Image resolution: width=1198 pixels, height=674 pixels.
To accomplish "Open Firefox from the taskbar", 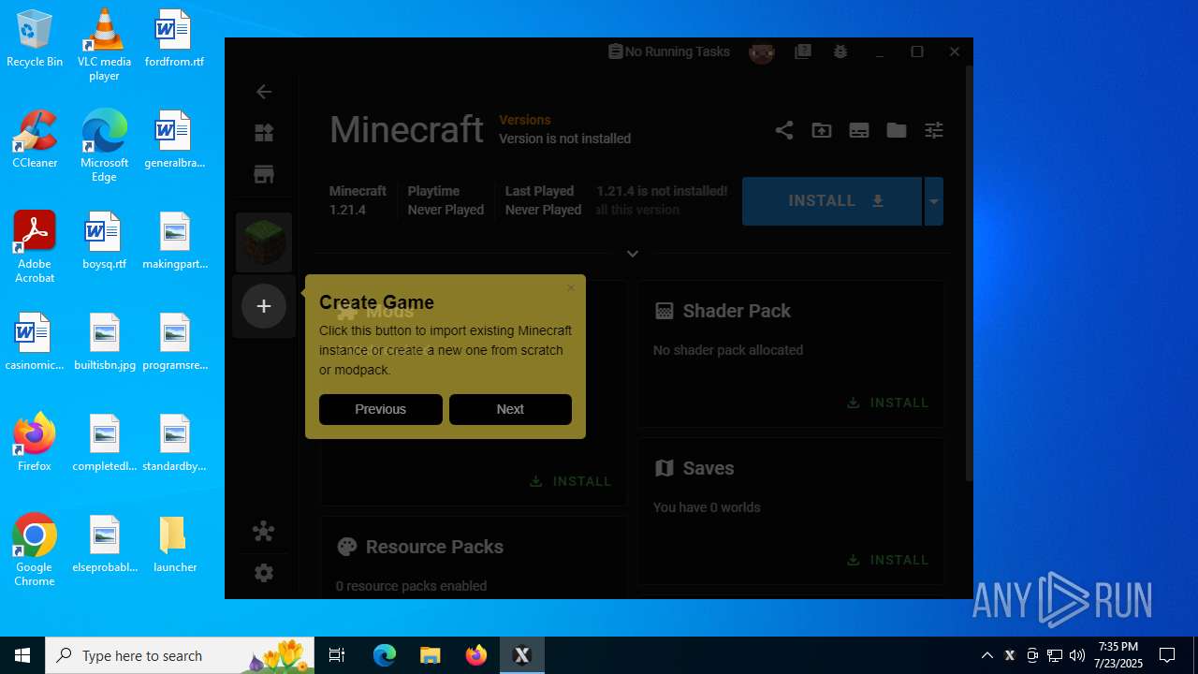I will (x=476, y=655).
